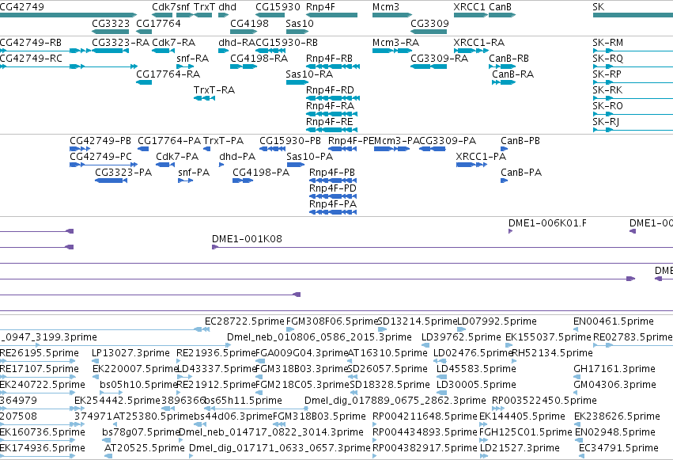Image resolution: width=673 pixels, height=460 pixels.
Task: Click the SK-RM transcript label
Action: tap(608, 43)
